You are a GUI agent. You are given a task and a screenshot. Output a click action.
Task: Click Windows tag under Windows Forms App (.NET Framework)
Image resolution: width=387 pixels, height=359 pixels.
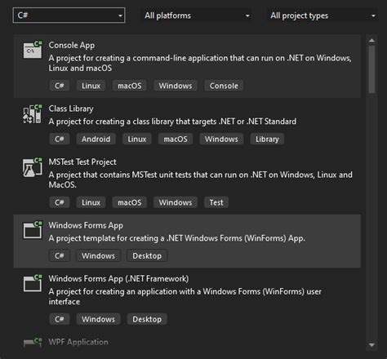[98, 319]
